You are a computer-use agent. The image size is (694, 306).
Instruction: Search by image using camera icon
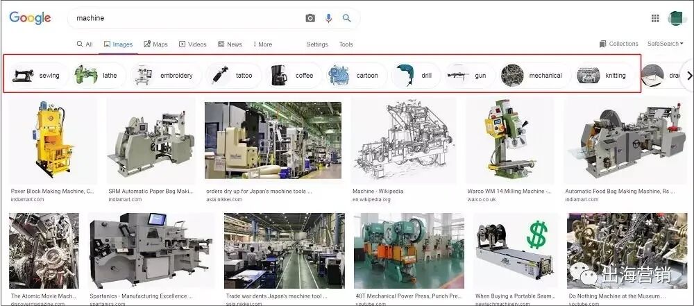point(310,18)
